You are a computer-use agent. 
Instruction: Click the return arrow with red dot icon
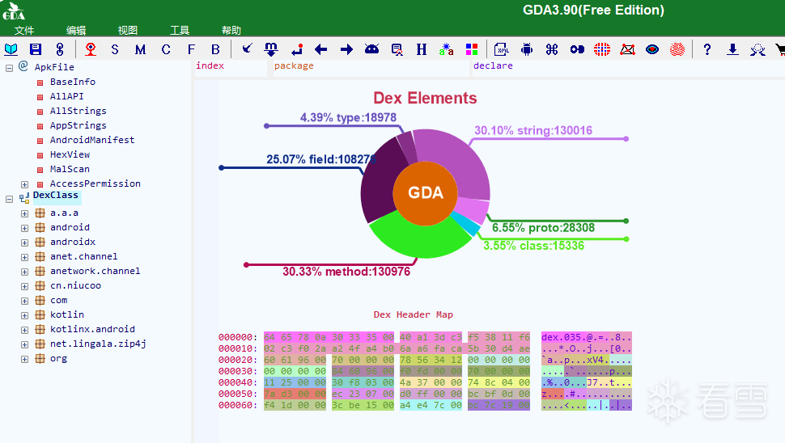pyautogui.click(x=297, y=49)
